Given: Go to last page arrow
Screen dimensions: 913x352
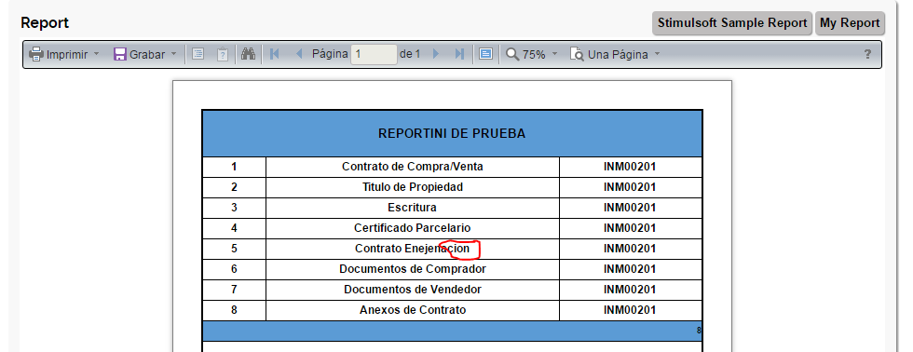Looking at the screenshot, I should coord(459,54).
